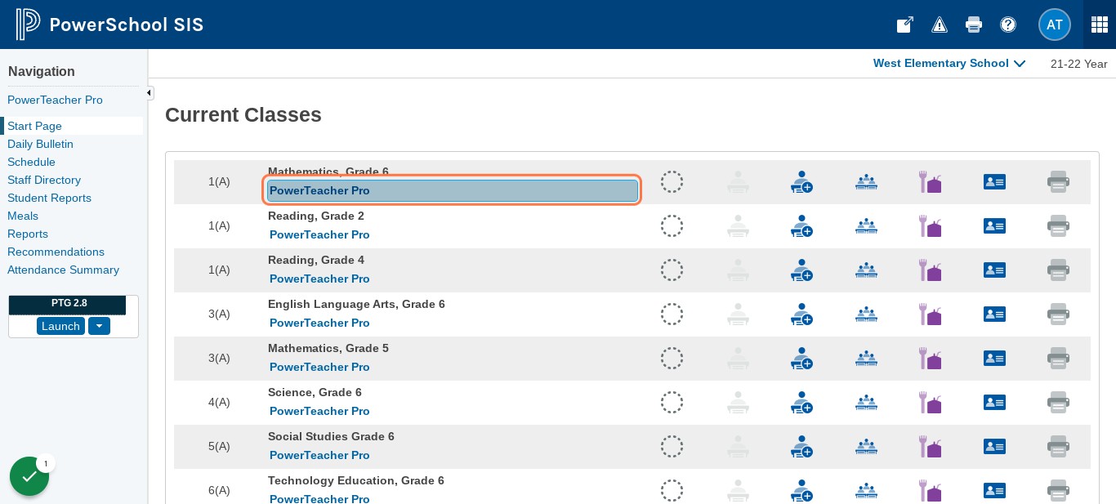Open class group icon for Reading, Grade 4

[x=866, y=270]
